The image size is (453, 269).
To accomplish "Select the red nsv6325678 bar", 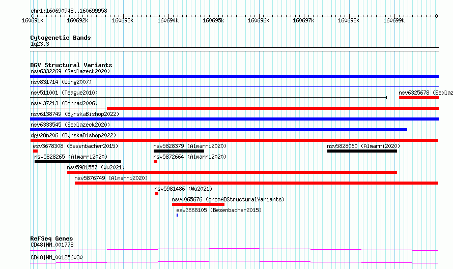I will click(419, 98).
